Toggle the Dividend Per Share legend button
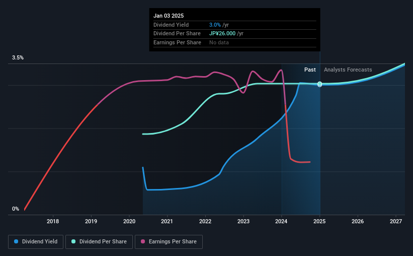Viewport: 413px width, 256px height. [x=99, y=242]
